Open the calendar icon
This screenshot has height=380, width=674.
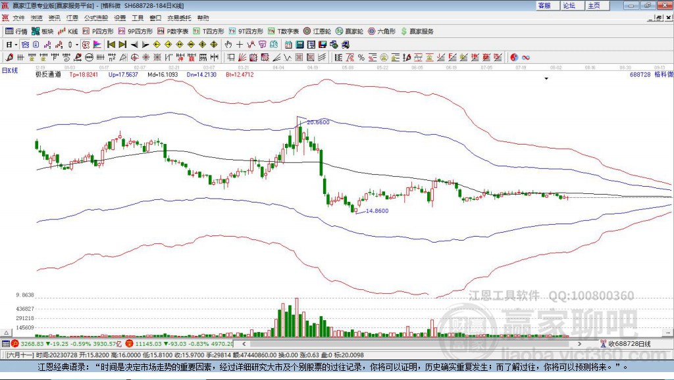[288, 45]
